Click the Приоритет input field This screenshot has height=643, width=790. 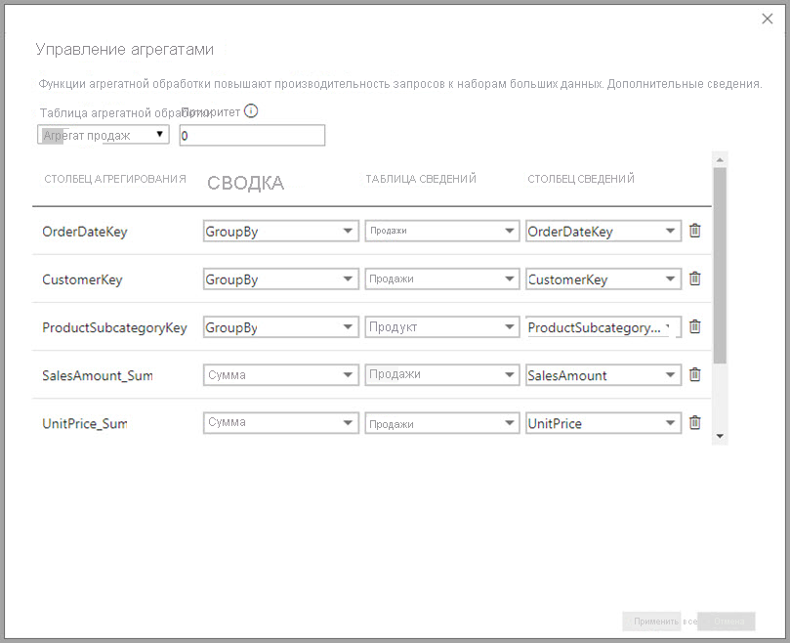pos(252,135)
